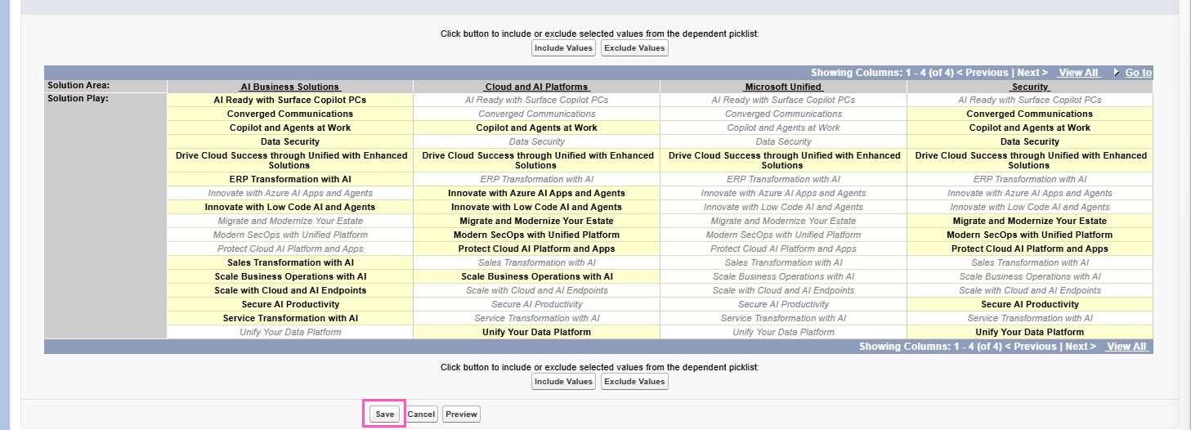Select Converged Communications under Security

(1030, 114)
